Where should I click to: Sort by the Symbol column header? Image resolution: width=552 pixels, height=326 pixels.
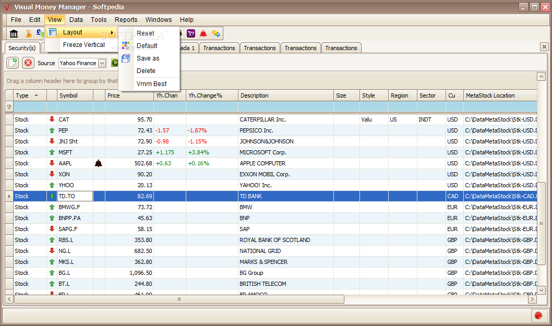(75, 95)
